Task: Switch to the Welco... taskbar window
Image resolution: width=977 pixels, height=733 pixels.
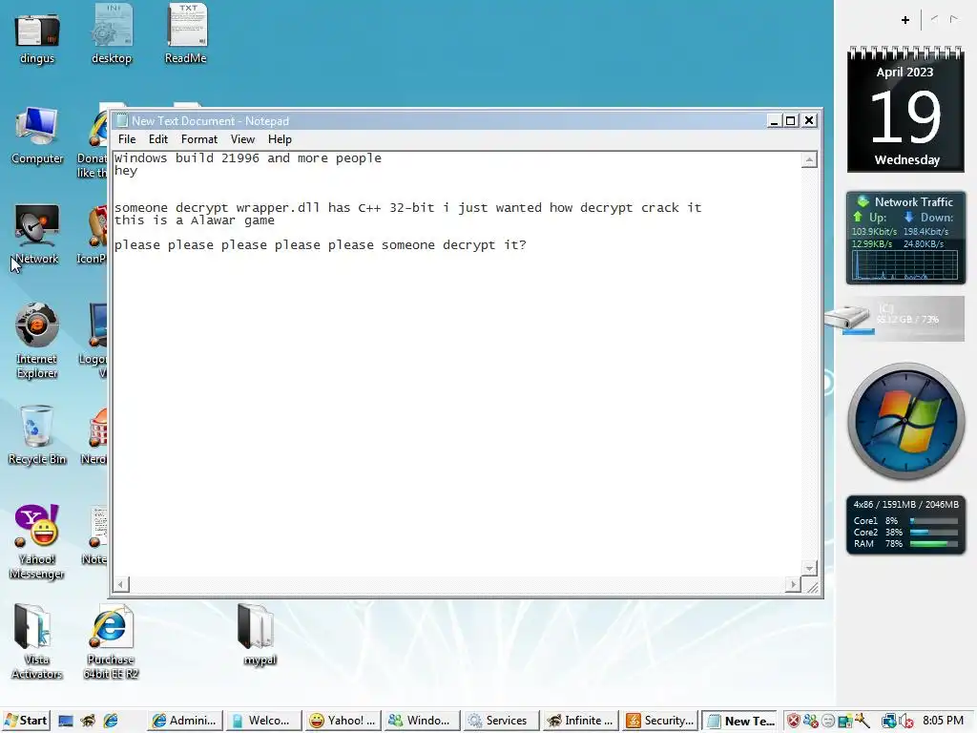Action: point(262,721)
